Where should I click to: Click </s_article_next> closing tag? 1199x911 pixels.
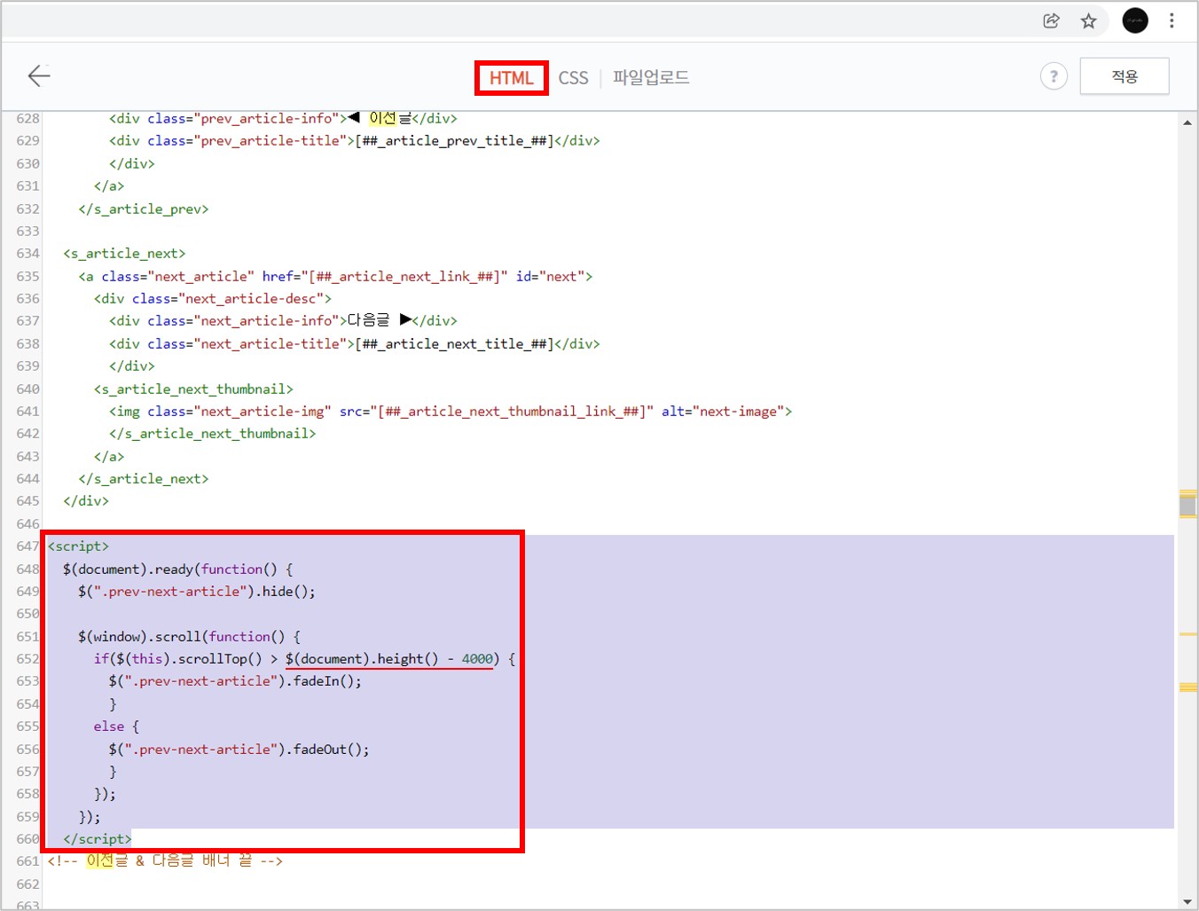tap(144, 479)
